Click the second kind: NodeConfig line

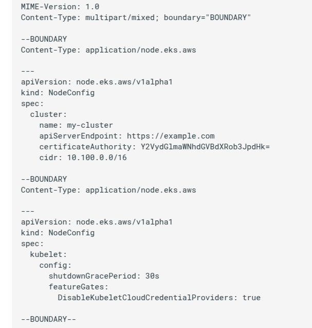(x=58, y=233)
